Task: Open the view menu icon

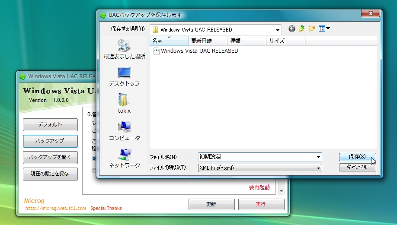Action: click(322, 29)
